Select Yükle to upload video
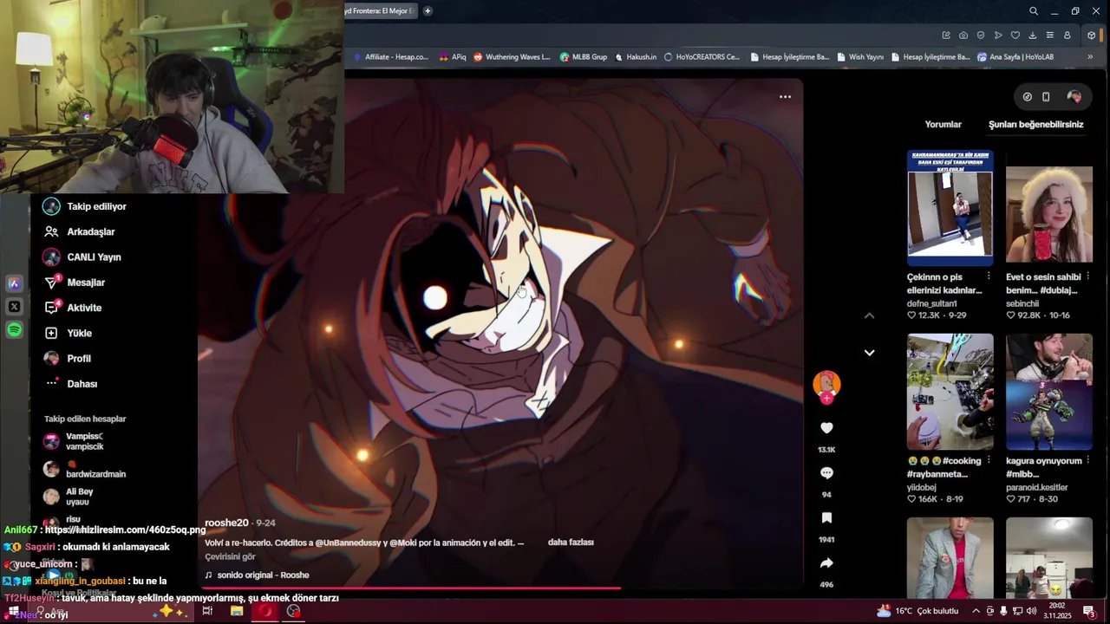 [68, 333]
